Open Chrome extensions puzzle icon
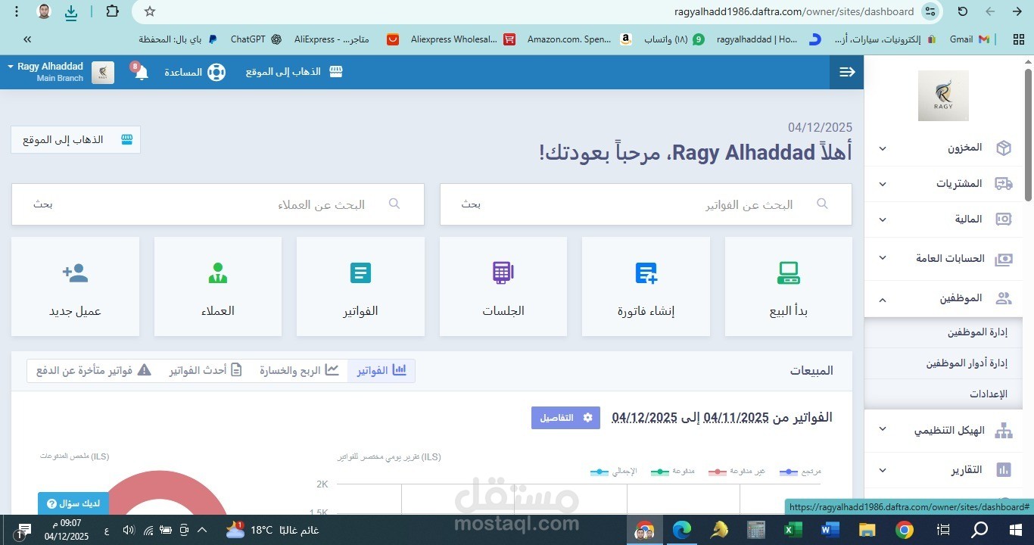1034x545 pixels. (x=112, y=11)
